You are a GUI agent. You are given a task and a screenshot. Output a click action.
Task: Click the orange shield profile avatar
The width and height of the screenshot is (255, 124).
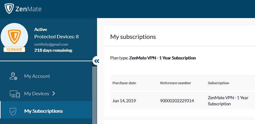pos(14,37)
